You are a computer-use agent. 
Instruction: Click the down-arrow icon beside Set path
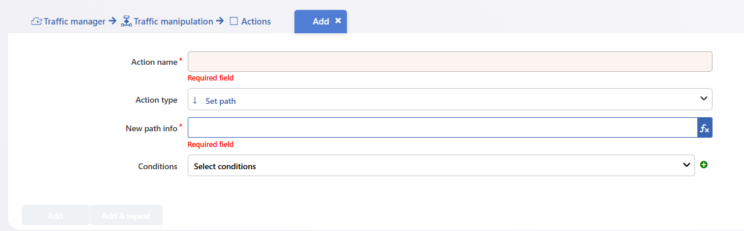point(195,100)
